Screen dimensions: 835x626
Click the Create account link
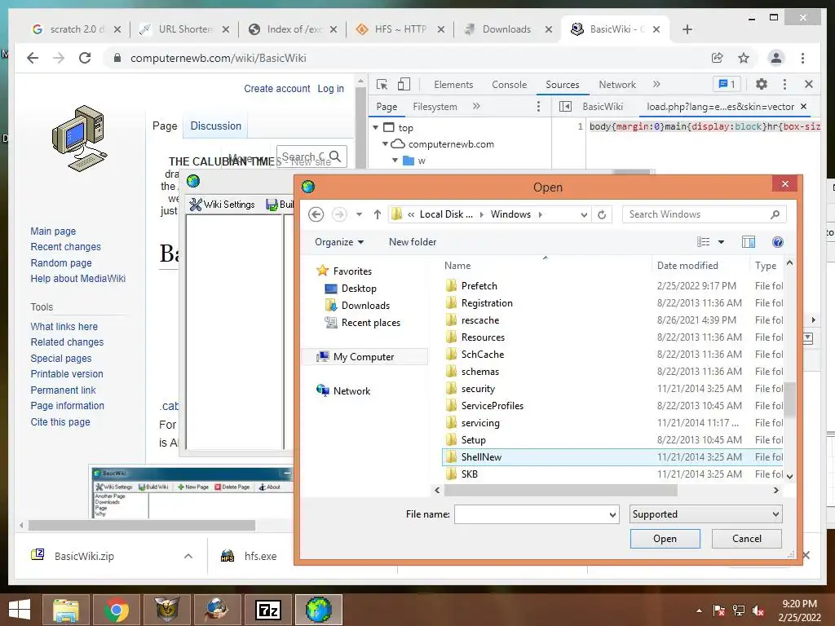277,88
